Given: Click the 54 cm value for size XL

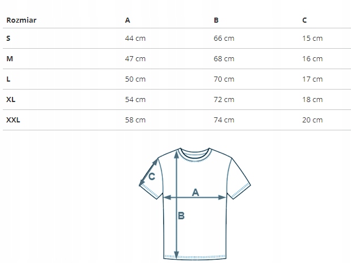Looking at the screenshot, I should point(135,100).
